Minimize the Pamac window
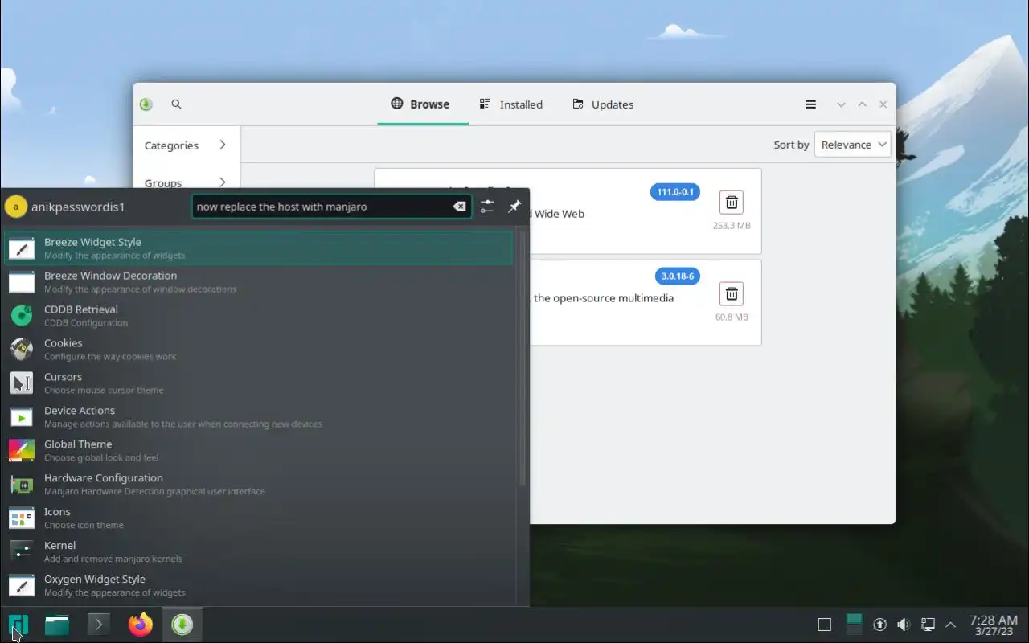Viewport: 1029px width, 643px height. click(841, 104)
